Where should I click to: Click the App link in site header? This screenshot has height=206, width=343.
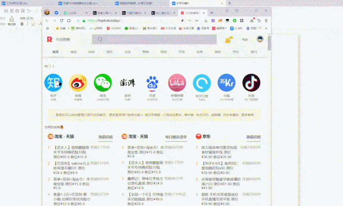click(x=244, y=40)
